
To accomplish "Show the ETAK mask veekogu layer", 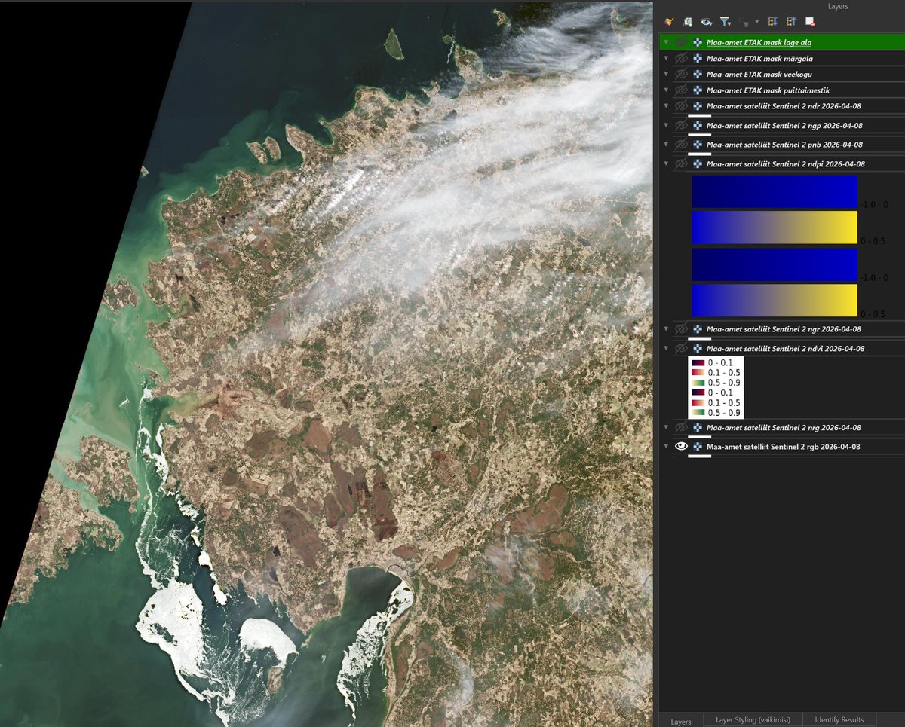I will click(681, 74).
